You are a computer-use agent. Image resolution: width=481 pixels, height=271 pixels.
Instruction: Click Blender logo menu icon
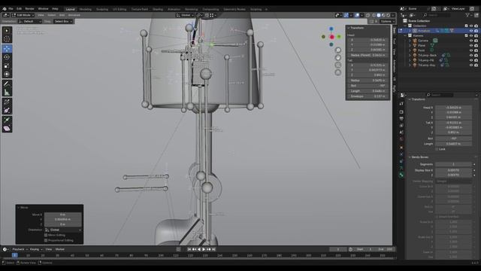coord(4,9)
